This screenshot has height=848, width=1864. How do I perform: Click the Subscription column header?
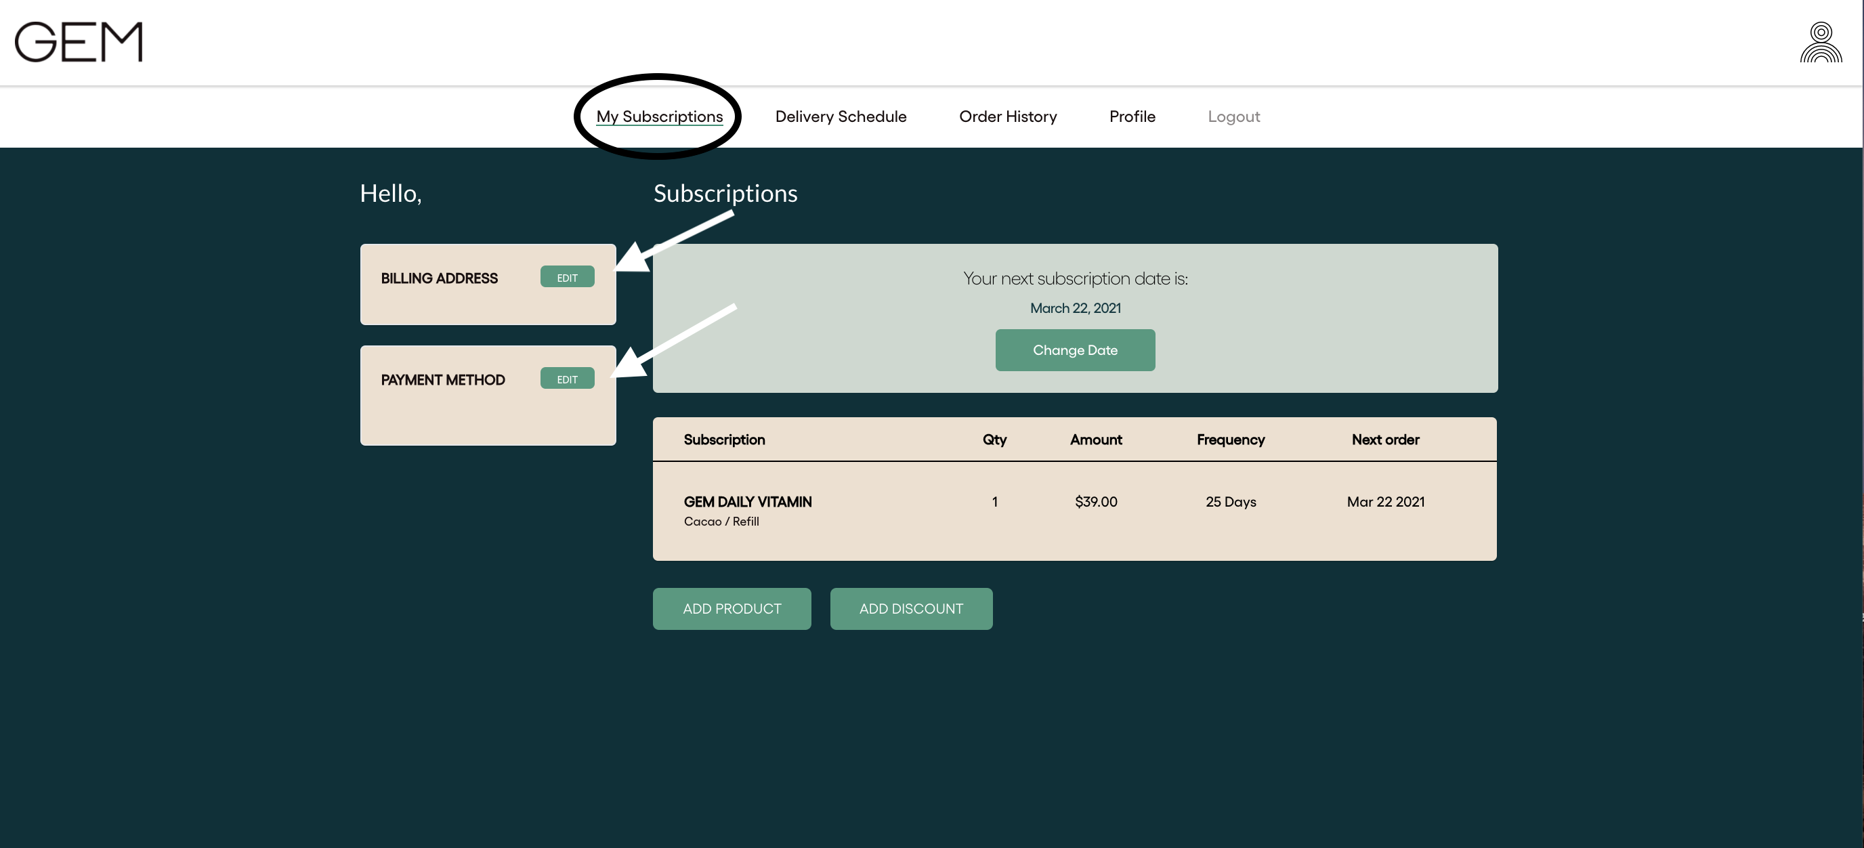(723, 439)
